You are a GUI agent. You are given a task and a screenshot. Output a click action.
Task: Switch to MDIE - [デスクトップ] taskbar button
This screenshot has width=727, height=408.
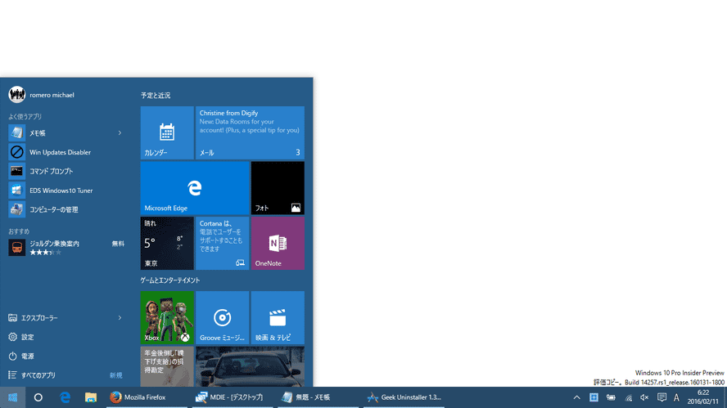tap(233, 397)
